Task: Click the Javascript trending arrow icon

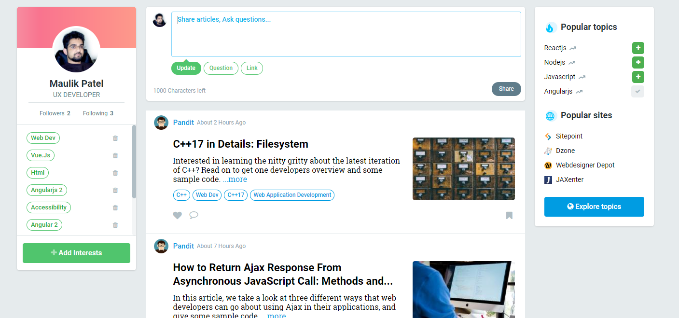Action: tap(582, 77)
